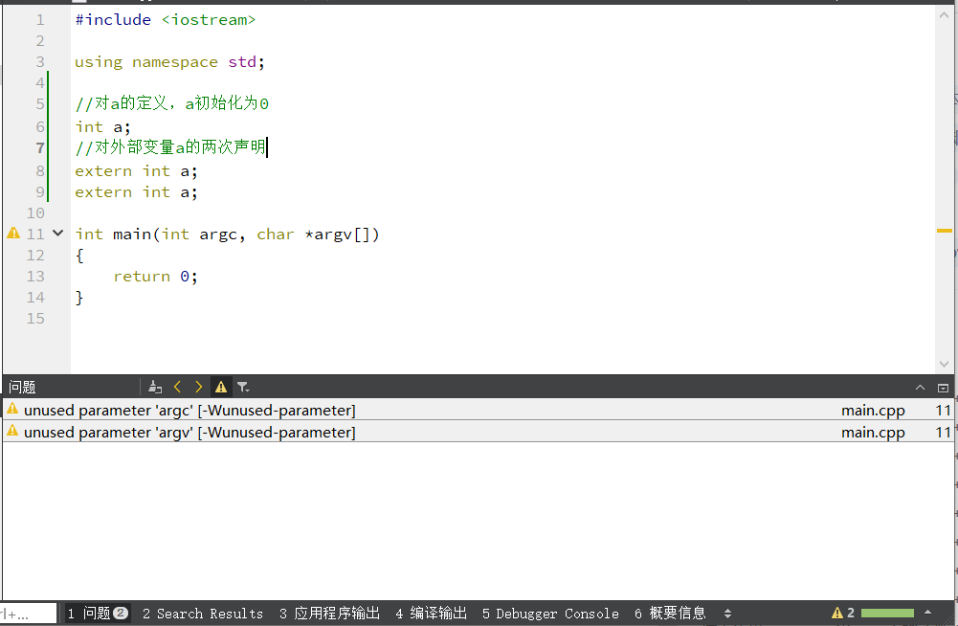Open the 问题 output tab
Viewport: 958px width, 626px height.
coord(98,614)
